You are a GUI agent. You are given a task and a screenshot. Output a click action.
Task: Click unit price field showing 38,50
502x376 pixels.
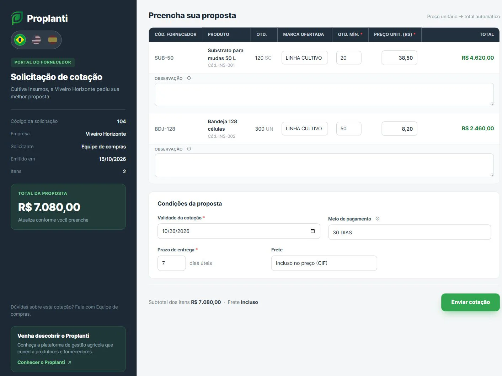click(x=399, y=58)
